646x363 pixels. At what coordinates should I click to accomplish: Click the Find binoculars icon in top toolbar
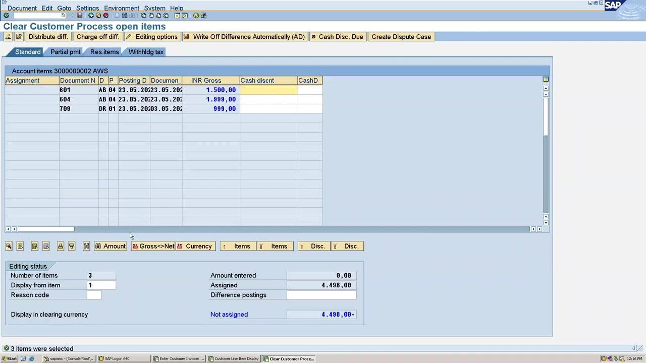[125, 15]
